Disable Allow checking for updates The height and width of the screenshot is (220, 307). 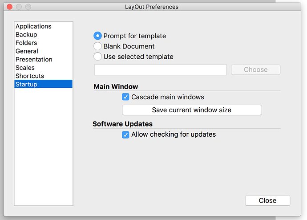125,134
